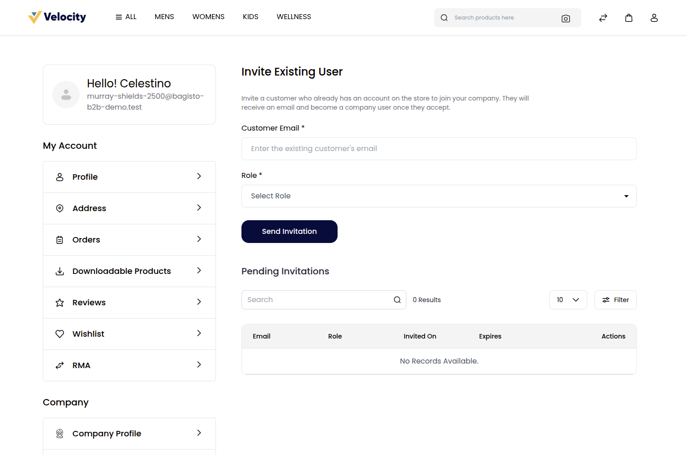687x455 pixels.
Task: Click the Orders clipboard icon
Action: point(60,240)
